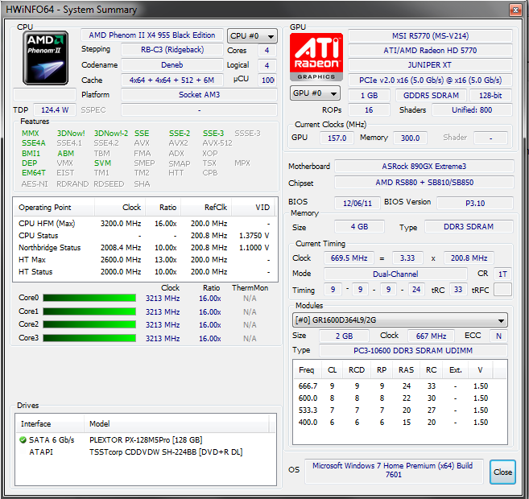Click the 3DNow!-2 feature label
529x499 pixels.
pyautogui.click(x=110, y=133)
